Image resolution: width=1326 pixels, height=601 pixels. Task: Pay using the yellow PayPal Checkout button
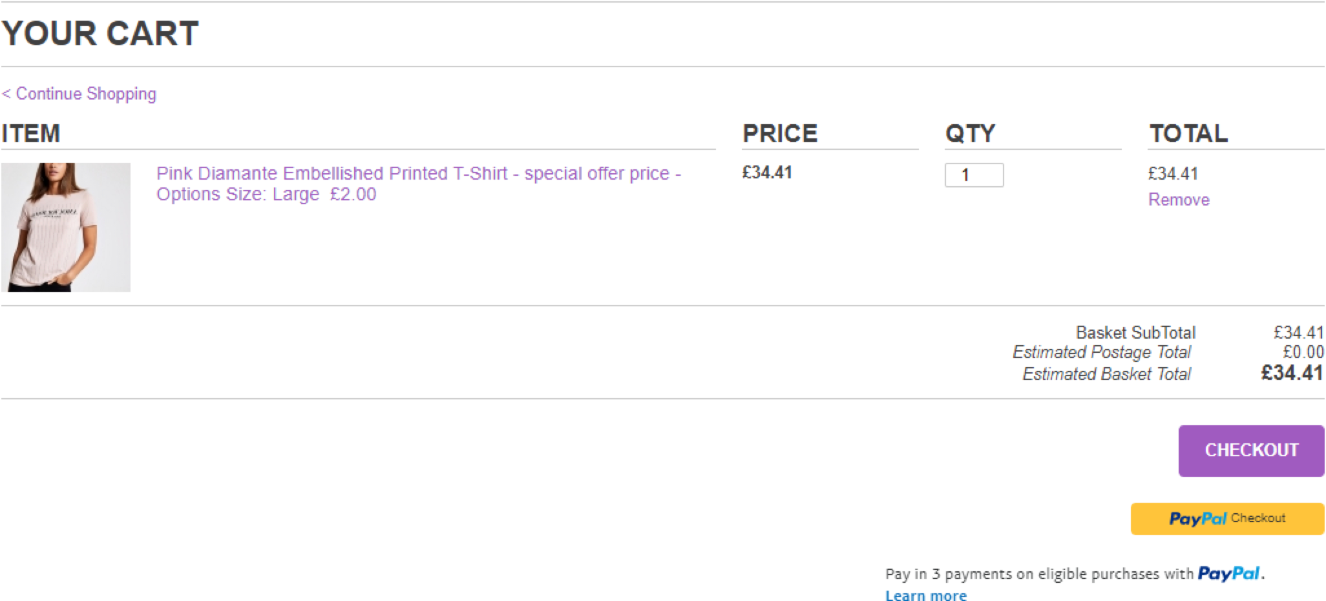1226,519
